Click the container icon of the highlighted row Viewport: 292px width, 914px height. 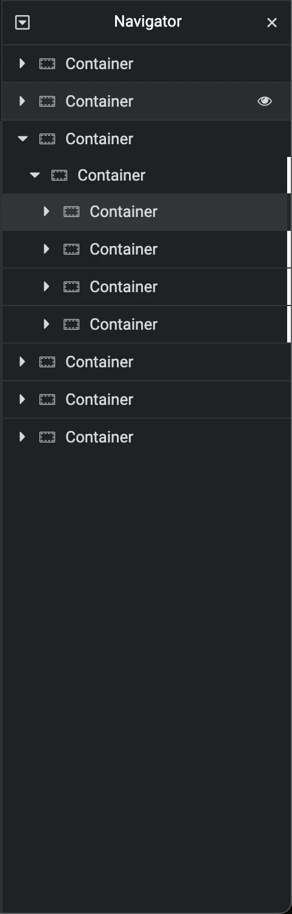click(x=71, y=212)
